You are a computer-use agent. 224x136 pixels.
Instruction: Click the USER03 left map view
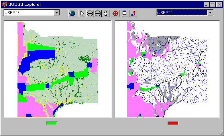58,69
